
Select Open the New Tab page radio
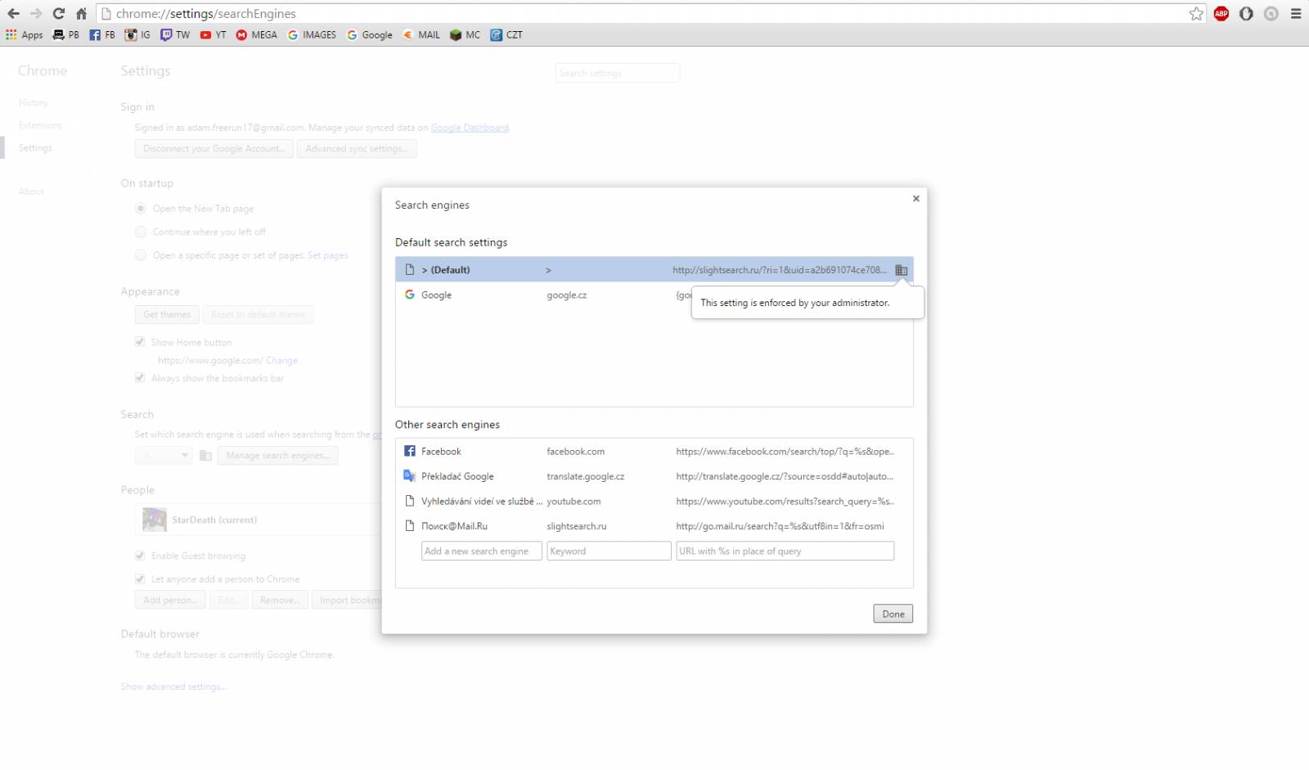[141, 209]
